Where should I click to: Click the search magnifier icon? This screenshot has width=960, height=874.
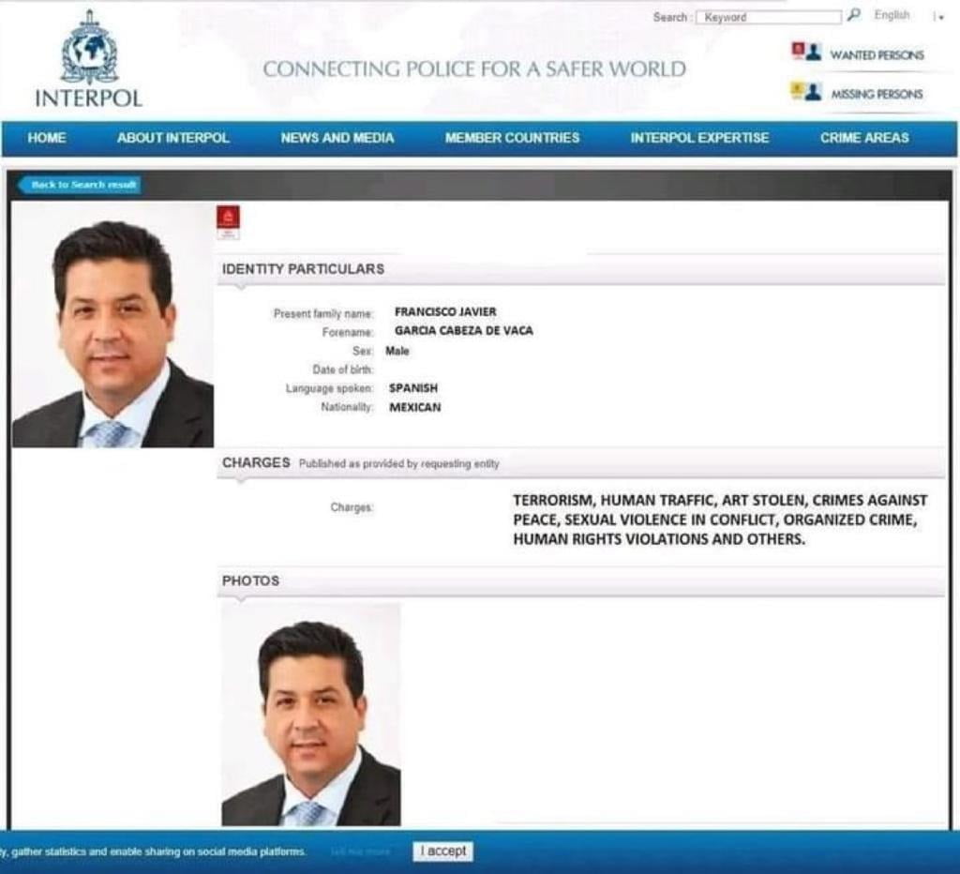853,15
